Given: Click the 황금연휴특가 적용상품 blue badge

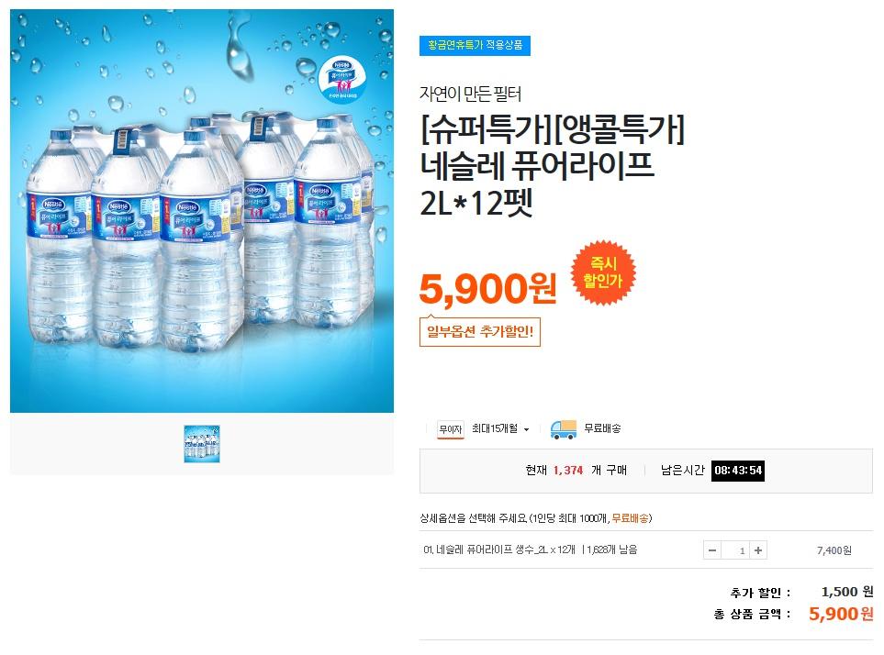Looking at the screenshot, I should click(475, 45).
